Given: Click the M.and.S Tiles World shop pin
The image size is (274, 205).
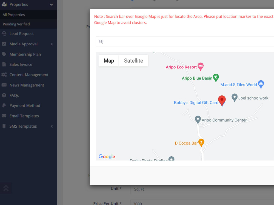Looking at the screenshot, I should 261,84.
